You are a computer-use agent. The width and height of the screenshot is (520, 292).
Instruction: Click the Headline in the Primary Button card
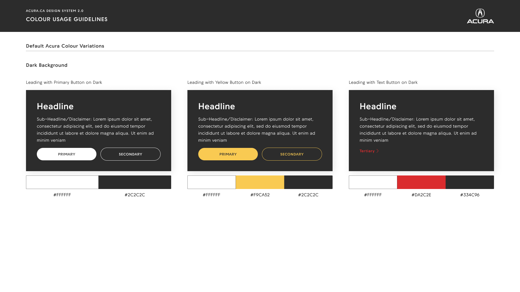click(x=55, y=106)
